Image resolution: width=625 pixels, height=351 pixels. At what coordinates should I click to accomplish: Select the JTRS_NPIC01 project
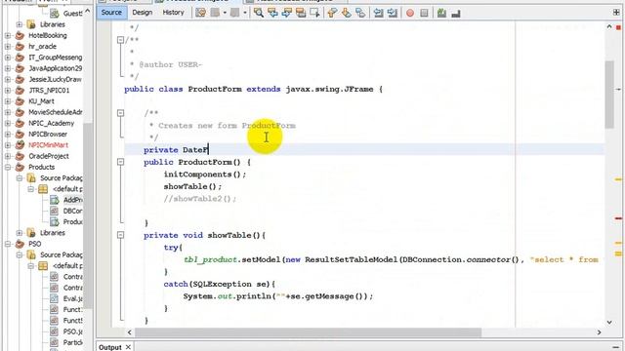point(49,91)
